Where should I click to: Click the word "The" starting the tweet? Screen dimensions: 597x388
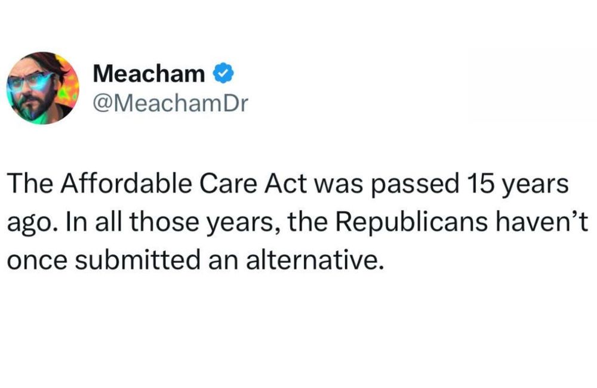coord(30,184)
